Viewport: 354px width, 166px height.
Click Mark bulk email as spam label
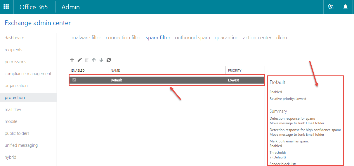[289, 141]
